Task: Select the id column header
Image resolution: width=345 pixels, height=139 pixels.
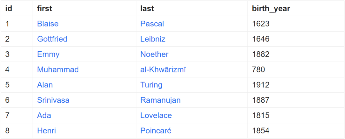Action: [x=9, y=9]
